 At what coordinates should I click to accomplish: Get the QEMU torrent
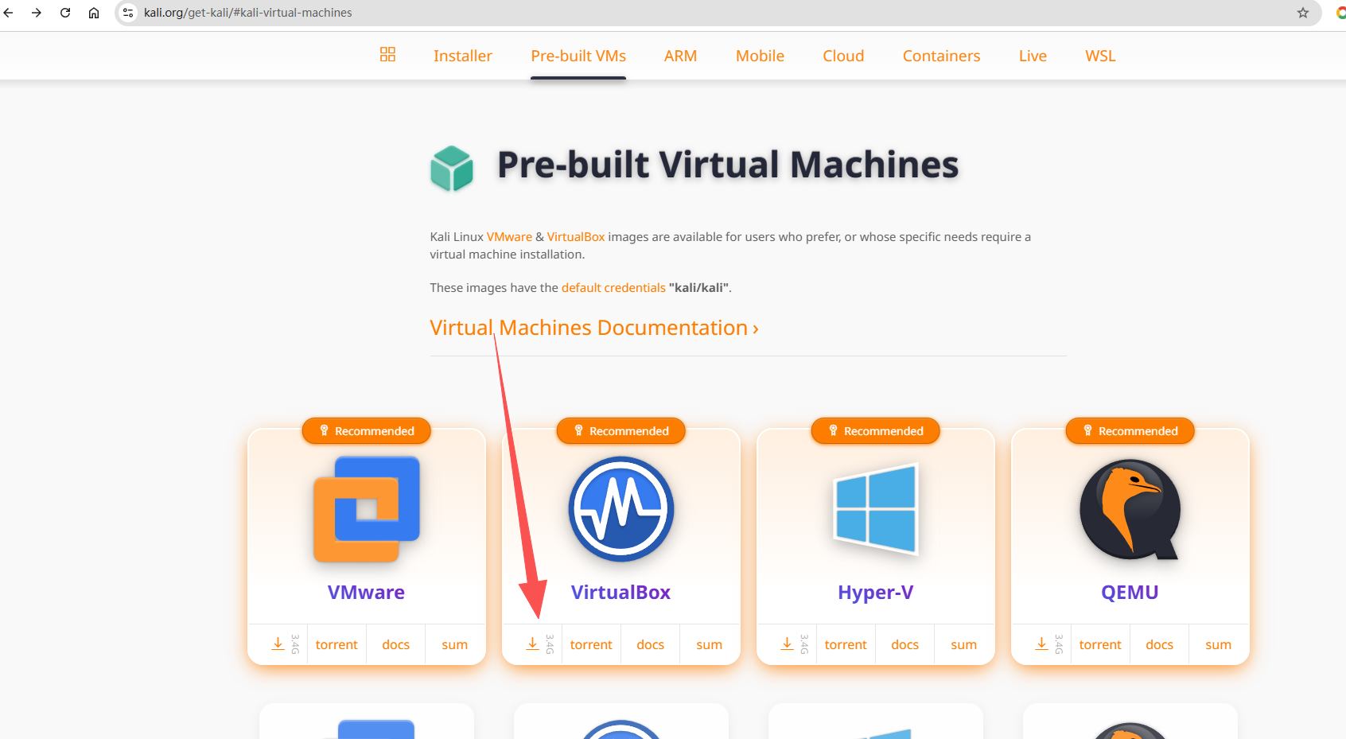point(1100,644)
